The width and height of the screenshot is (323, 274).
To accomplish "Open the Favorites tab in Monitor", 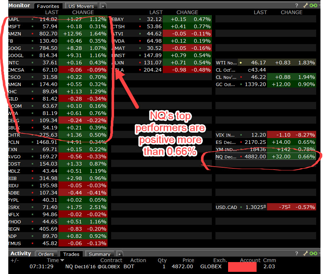I will coord(48,6).
